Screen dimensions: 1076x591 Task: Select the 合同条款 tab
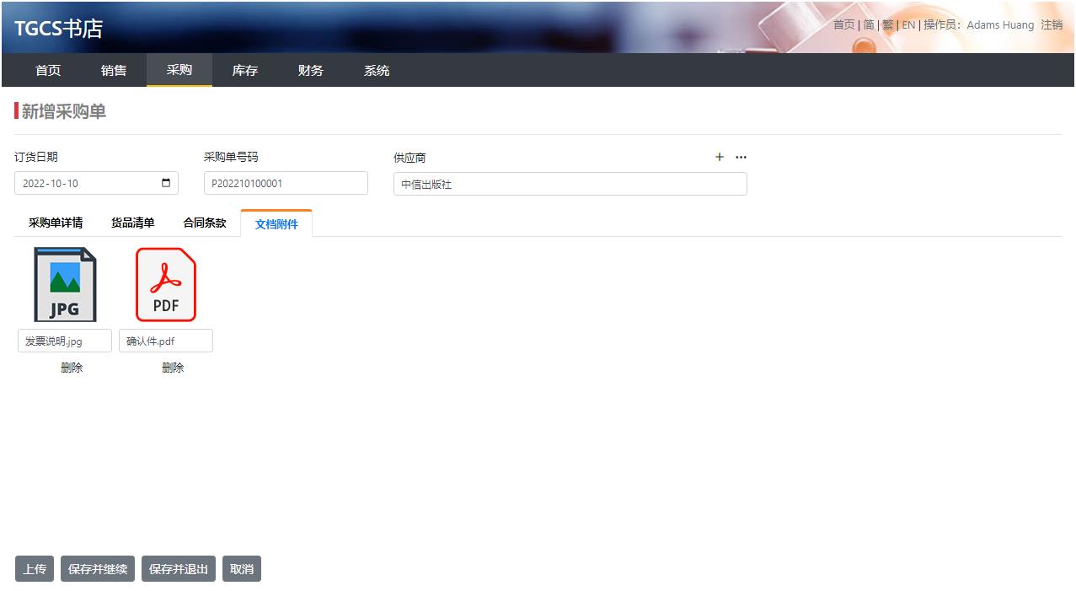[205, 223]
